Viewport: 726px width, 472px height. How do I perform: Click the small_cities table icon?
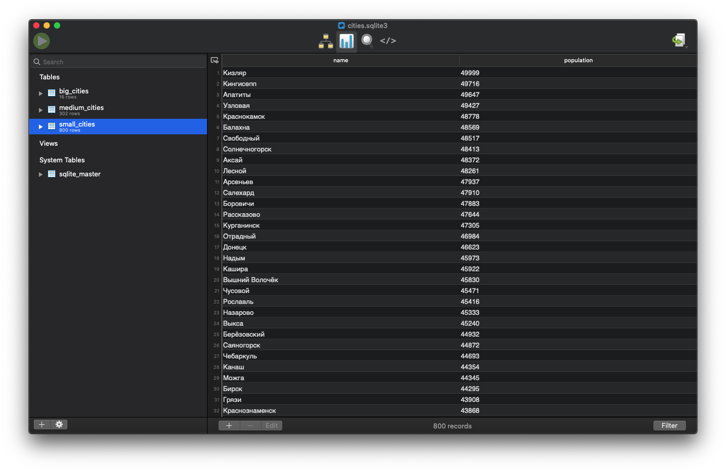coord(52,126)
